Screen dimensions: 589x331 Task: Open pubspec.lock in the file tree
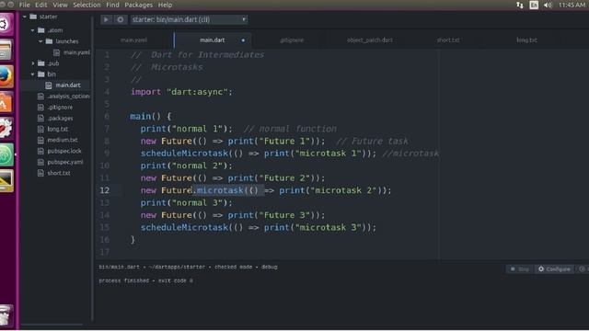point(64,151)
